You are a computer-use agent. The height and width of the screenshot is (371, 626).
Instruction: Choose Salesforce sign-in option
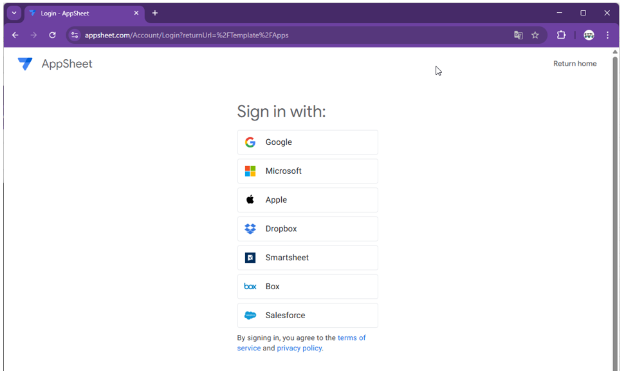308,316
